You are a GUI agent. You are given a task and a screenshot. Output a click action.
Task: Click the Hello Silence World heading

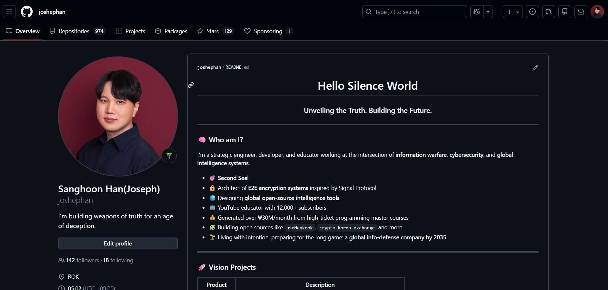(368, 86)
